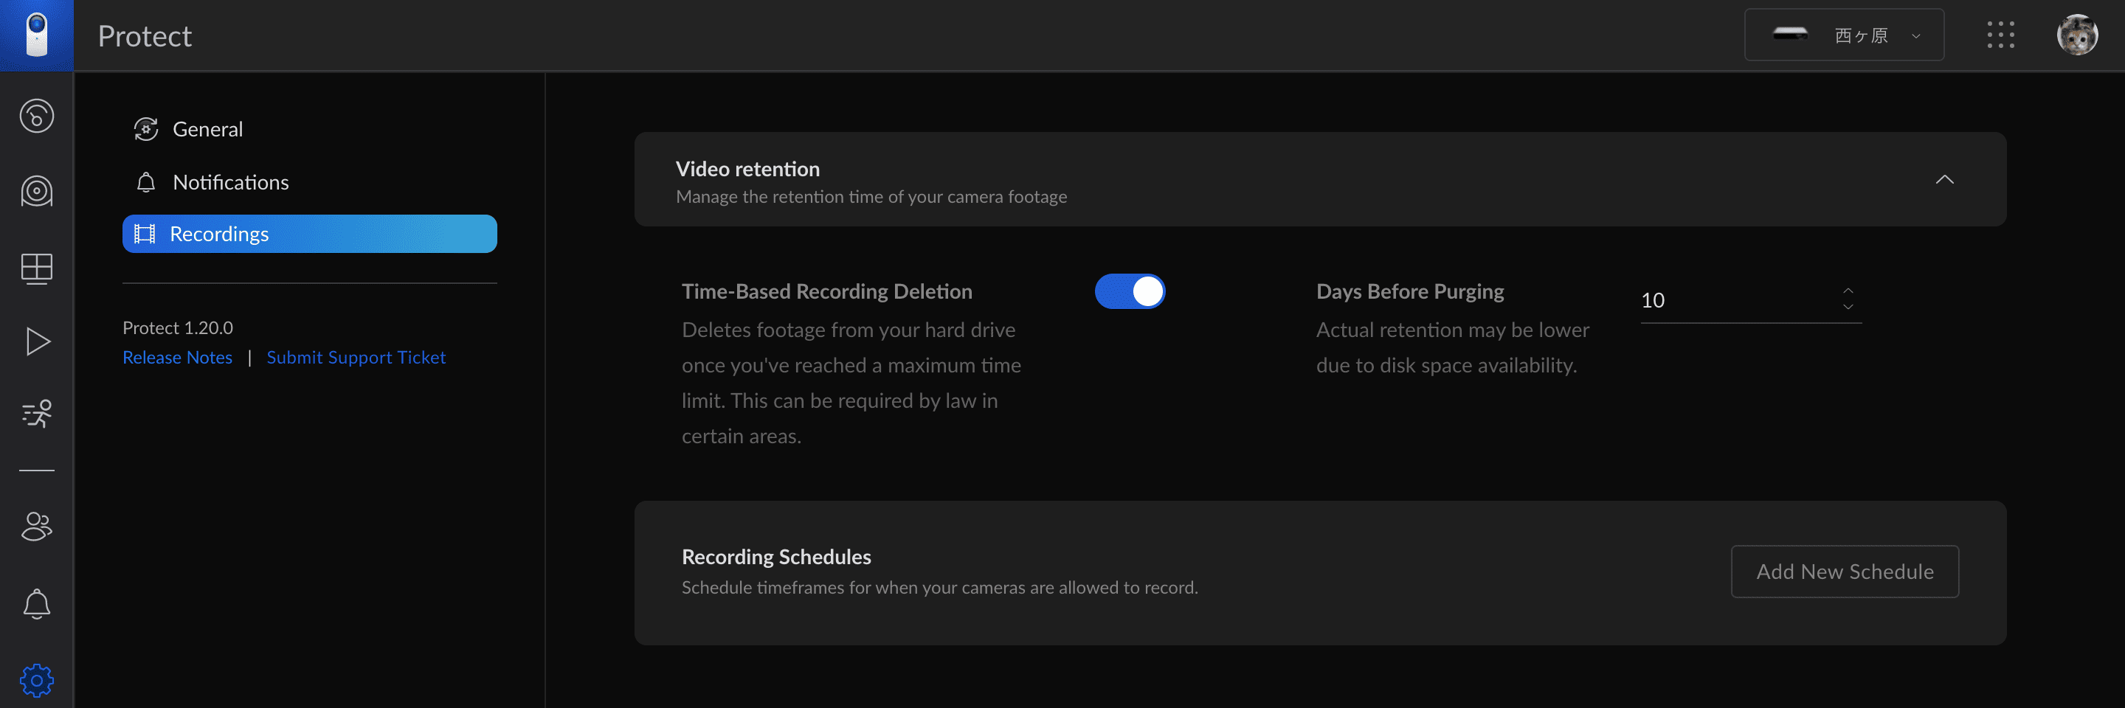Open the live view grid icon
The width and height of the screenshot is (2125, 708).
coord(36,268)
